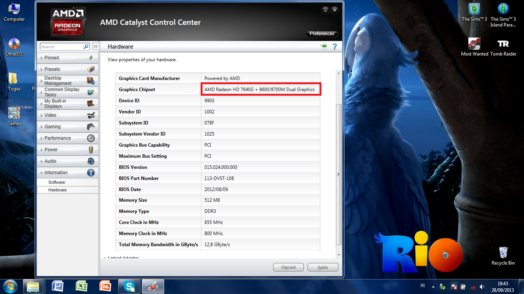Click the Core Clock value 655 MHz
This screenshot has width=524, height=294.
[x=213, y=222]
